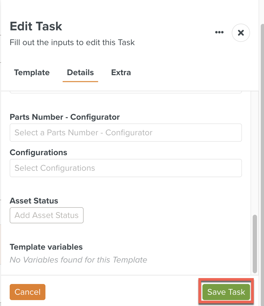Cancel editing the task
The image size is (264, 306).
tap(27, 292)
